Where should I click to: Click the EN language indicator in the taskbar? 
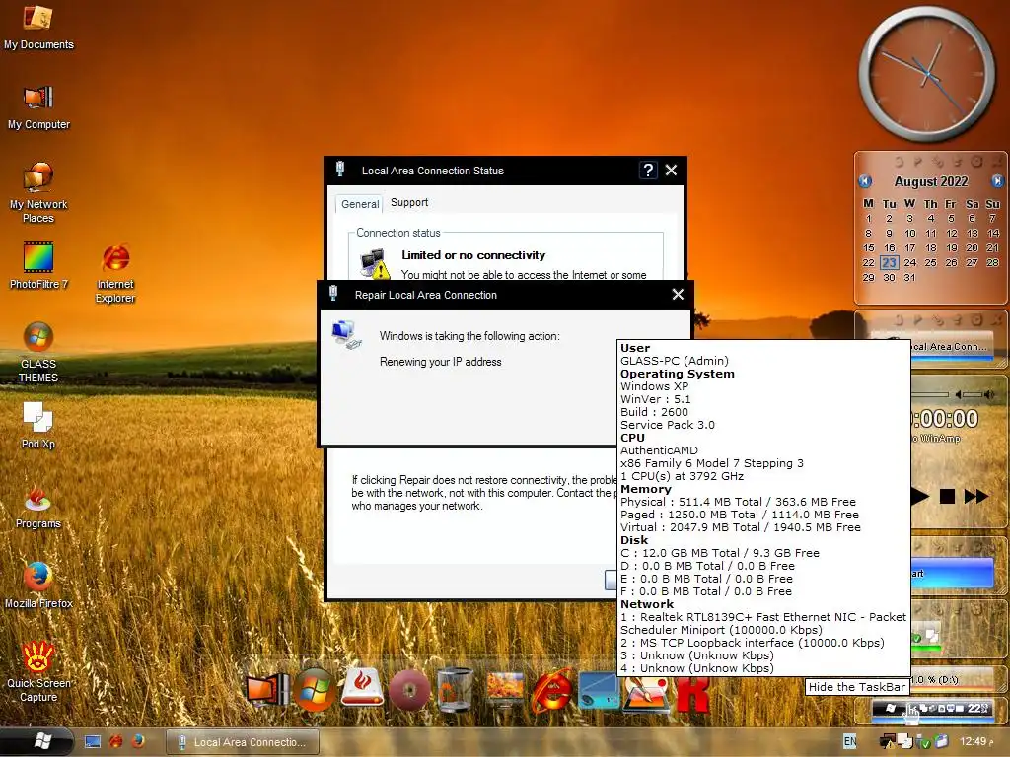pyautogui.click(x=850, y=741)
